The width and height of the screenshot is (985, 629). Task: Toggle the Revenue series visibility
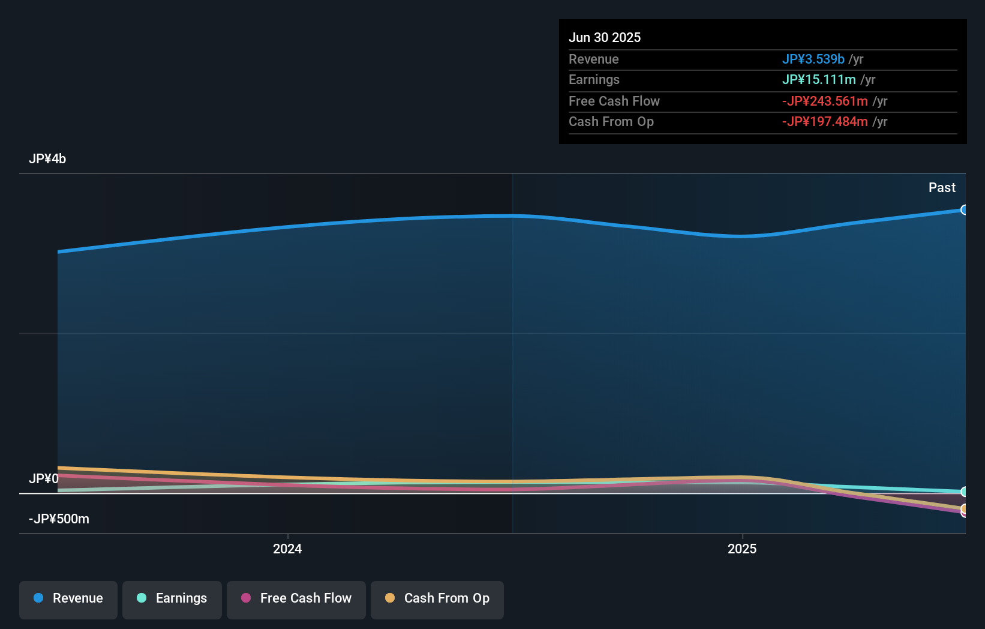(x=68, y=599)
